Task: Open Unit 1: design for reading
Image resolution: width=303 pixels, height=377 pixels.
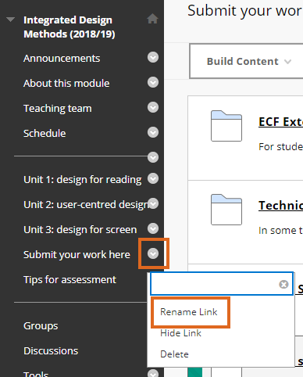Action: [83, 180]
